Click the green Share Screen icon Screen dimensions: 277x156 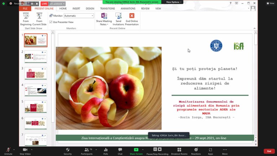point(136,149)
